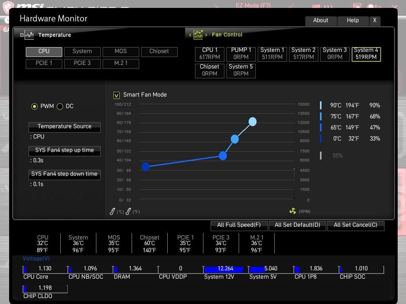
Task: Click the highest fan curve point
Action: (x=253, y=122)
